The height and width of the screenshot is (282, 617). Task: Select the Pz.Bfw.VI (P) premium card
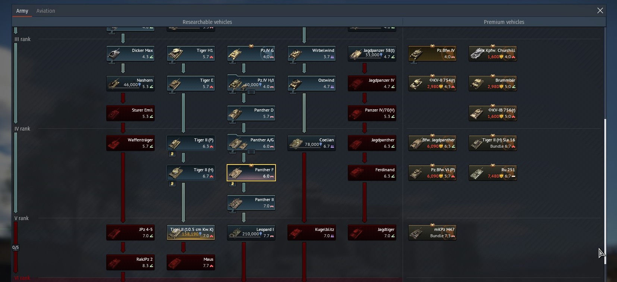pyautogui.click(x=432, y=173)
